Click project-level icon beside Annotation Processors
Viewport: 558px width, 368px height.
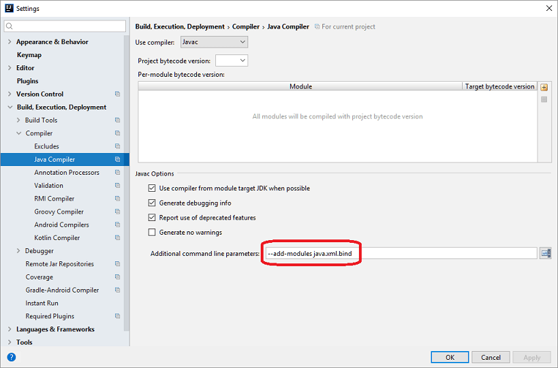(117, 172)
